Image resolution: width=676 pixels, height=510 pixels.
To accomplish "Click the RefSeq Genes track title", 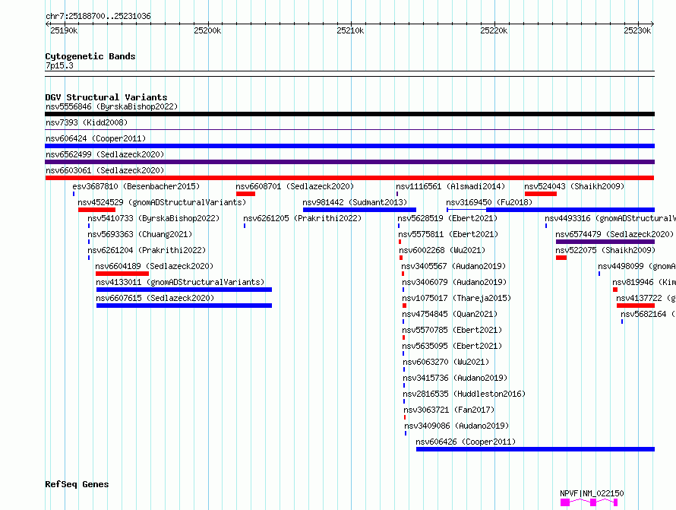I will point(77,484).
